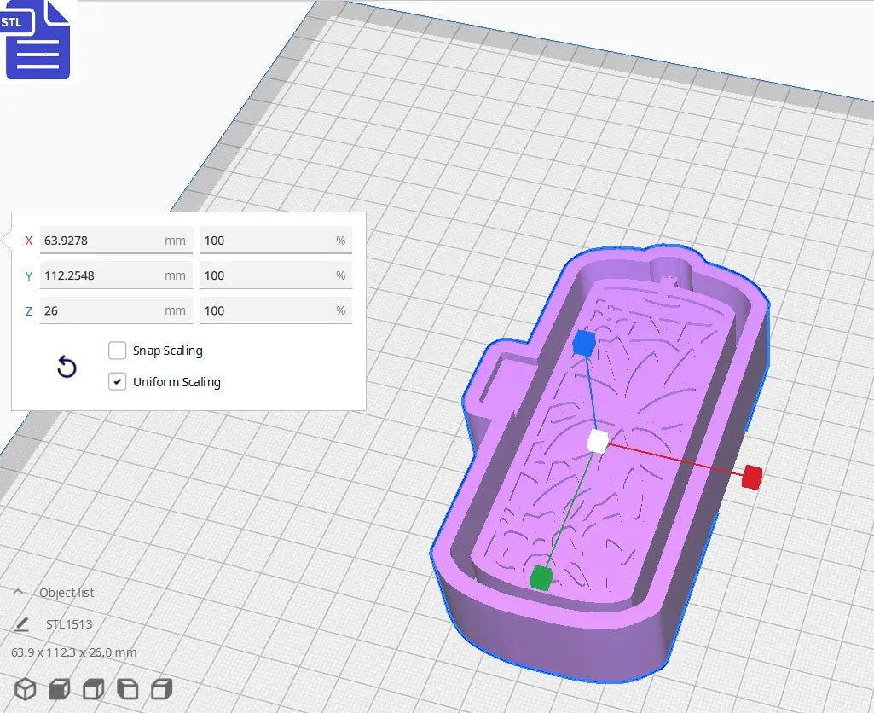This screenshot has height=713, width=874.
Task: Select the right side view icon
Action: [x=160, y=689]
